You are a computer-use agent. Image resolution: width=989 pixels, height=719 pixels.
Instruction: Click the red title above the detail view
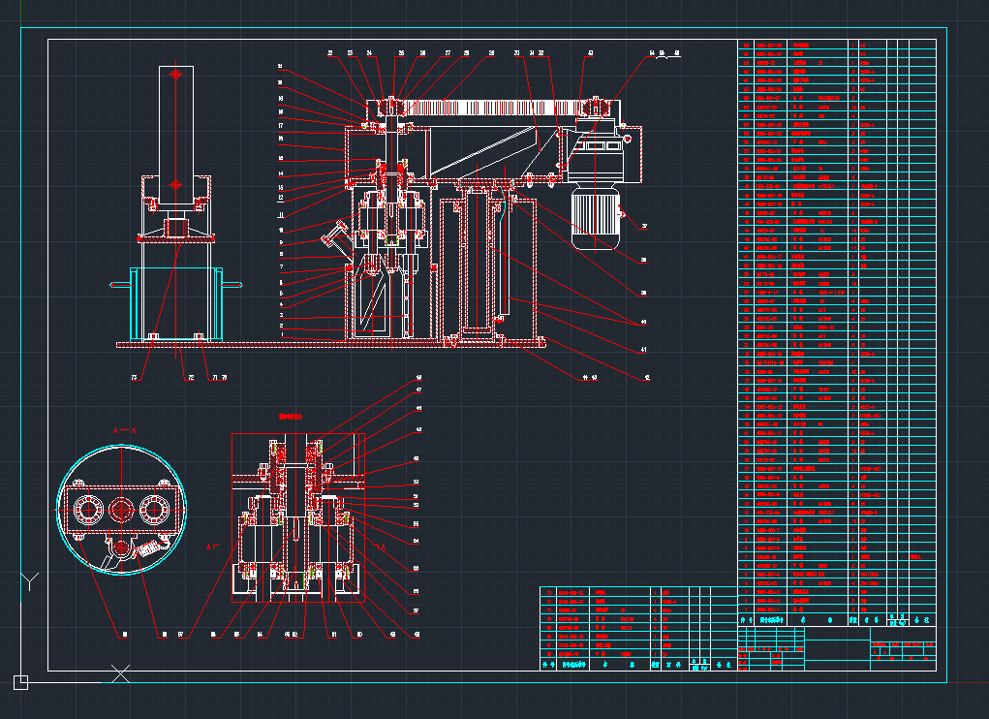[292, 415]
